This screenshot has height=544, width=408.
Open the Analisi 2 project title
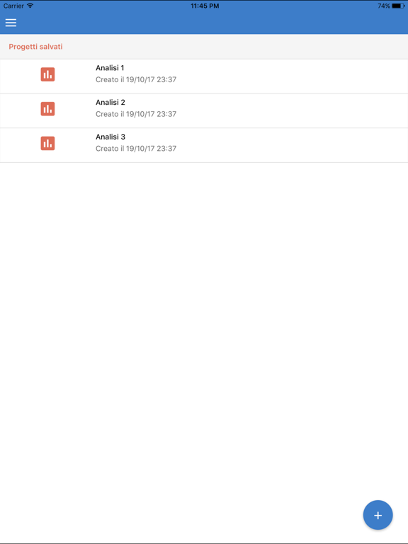[110, 102]
